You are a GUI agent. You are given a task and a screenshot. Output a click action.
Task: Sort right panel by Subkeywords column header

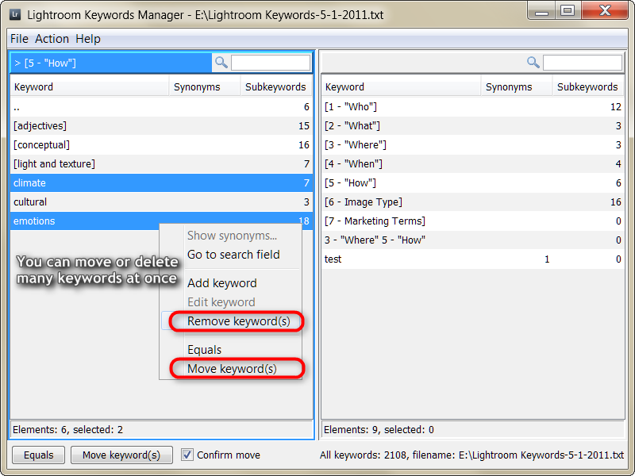pos(588,87)
